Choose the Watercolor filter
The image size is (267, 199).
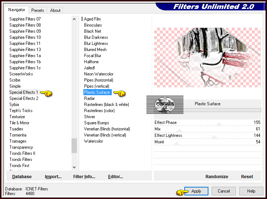point(93,141)
